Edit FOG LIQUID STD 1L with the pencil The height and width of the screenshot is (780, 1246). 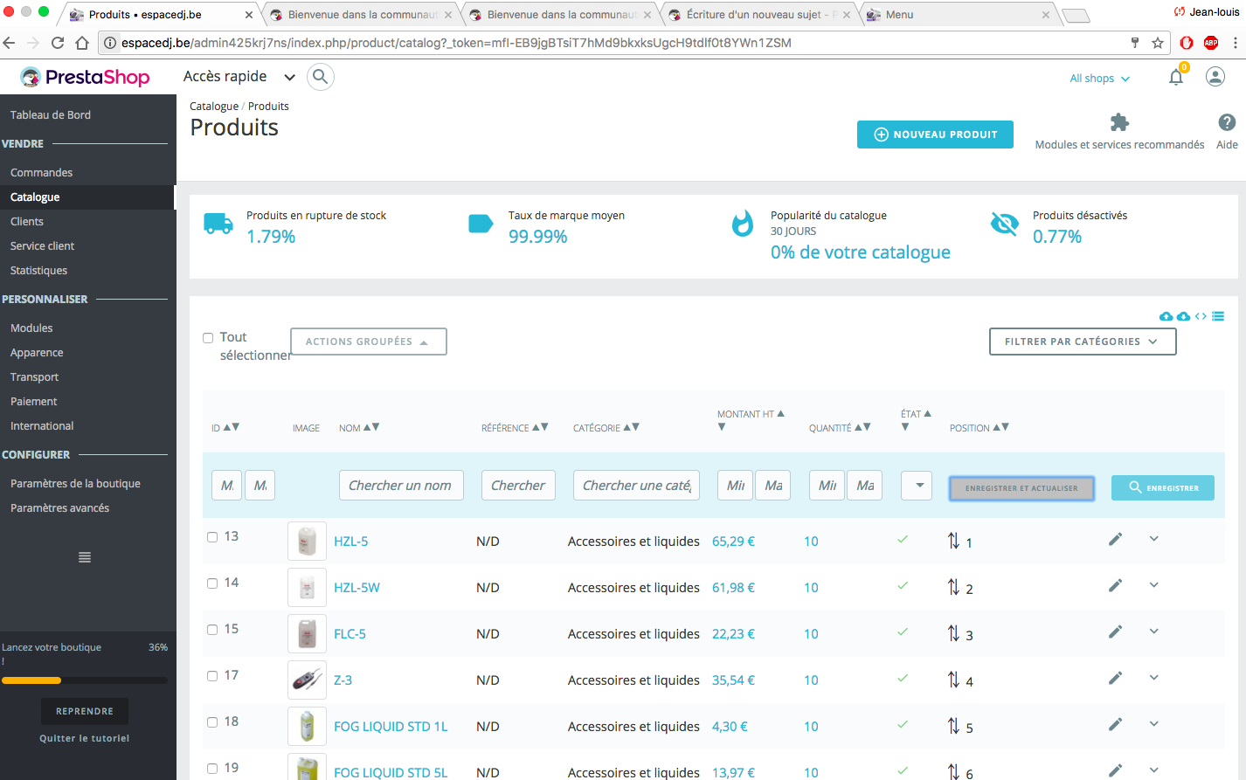coord(1115,725)
